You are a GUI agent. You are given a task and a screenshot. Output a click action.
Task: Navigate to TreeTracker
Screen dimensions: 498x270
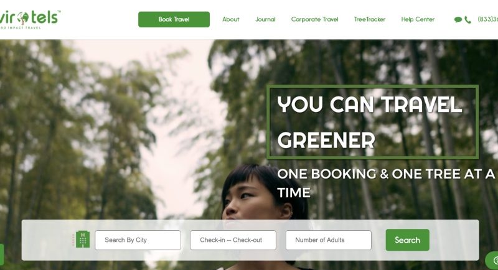[370, 19]
